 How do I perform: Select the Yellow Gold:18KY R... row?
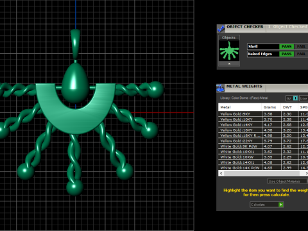click(x=263, y=135)
